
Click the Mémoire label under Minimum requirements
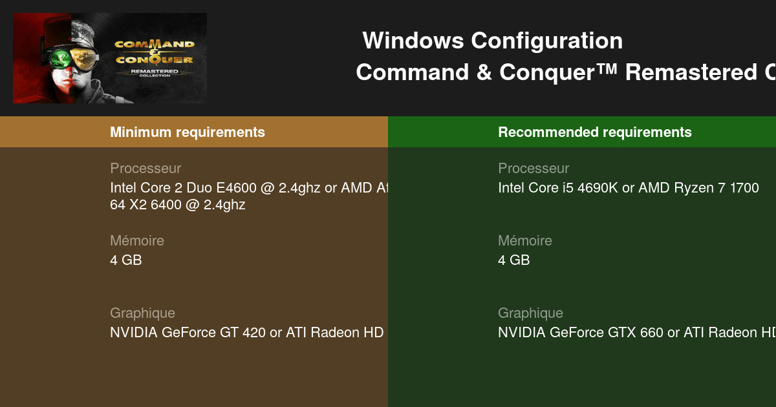(137, 241)
